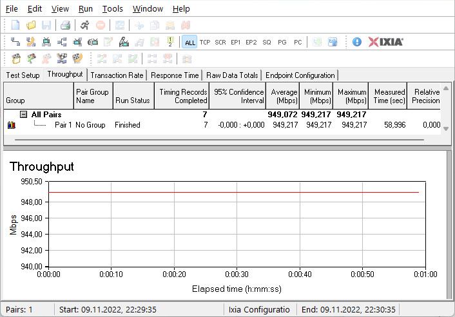Toggle the ALL filter button

tap(189, 43)
